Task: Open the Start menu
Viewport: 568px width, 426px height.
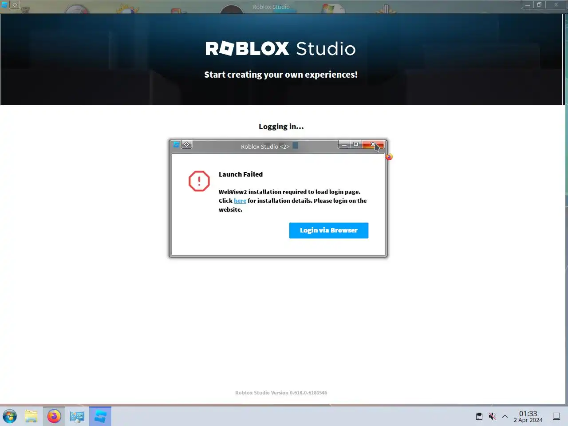Action: (10, 416)
